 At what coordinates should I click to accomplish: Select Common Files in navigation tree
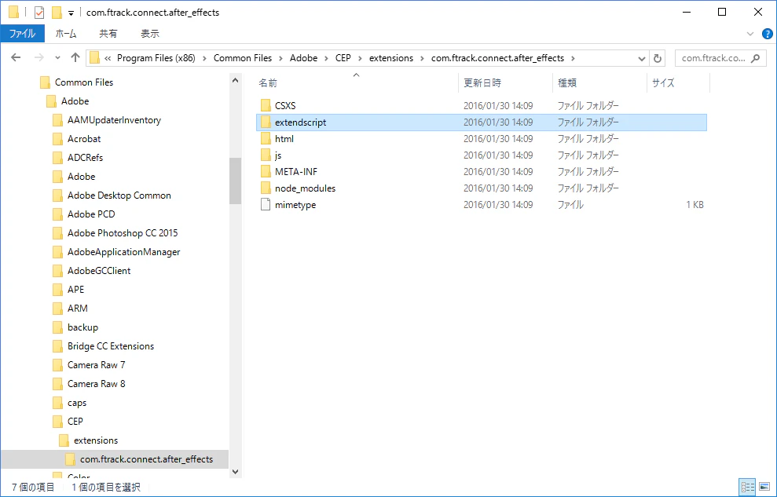click(x=84, y=82)
